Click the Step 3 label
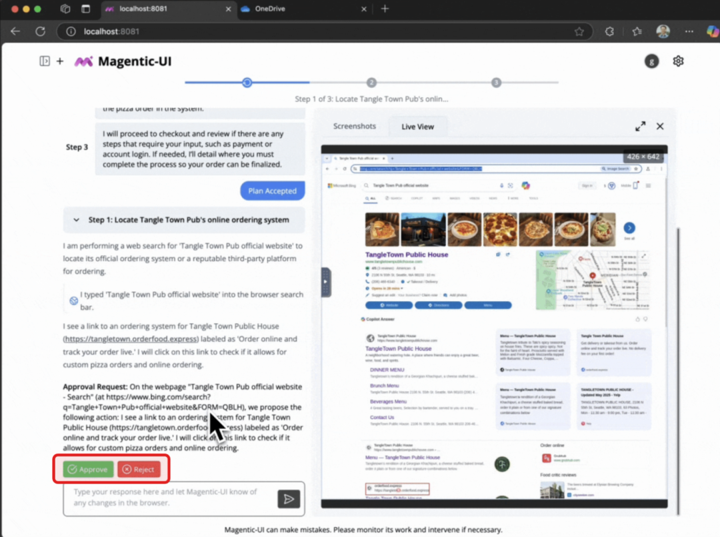The height and width of the screenshot is (537, 720). 77,147
